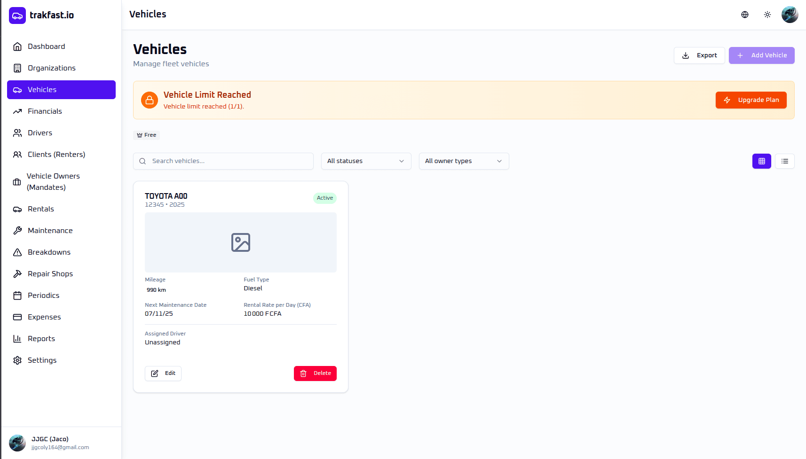Switch to list view layout
Image resolution: width=806 pixels, height=459 pixels.
784,161
